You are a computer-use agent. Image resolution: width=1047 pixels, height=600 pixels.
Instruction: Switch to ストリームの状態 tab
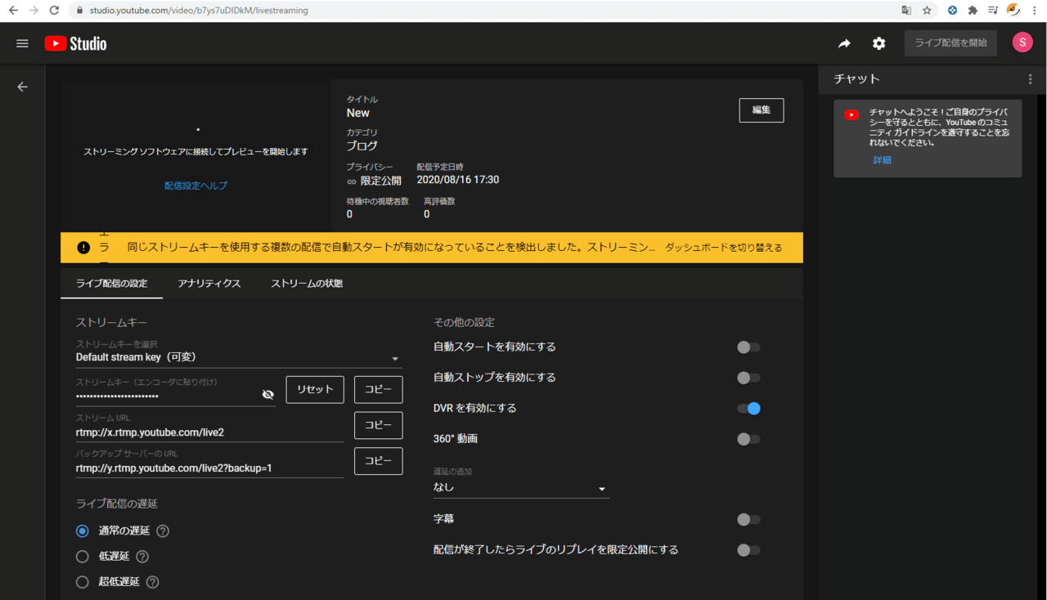point(307,284)
